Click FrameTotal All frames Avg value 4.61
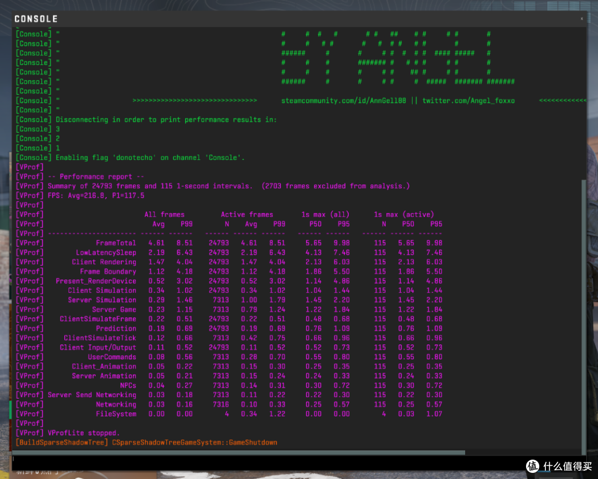This screenshot has height=479, width=598. pos(156,243)
